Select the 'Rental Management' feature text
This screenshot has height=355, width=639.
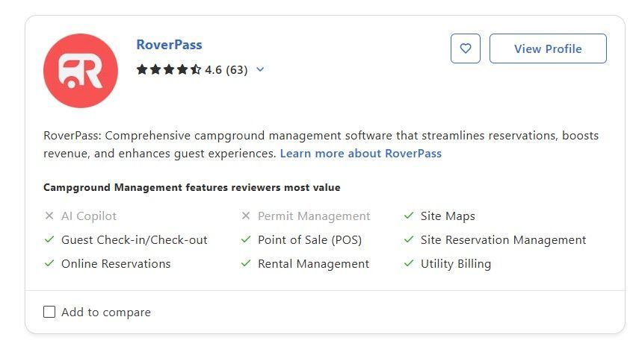coord(313,264)
